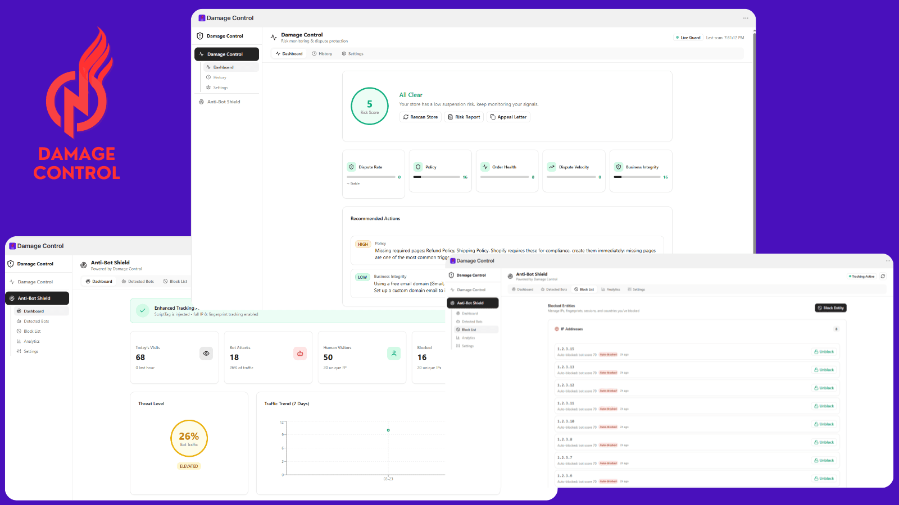Click the HIGH priority badge

coord(363,244)
